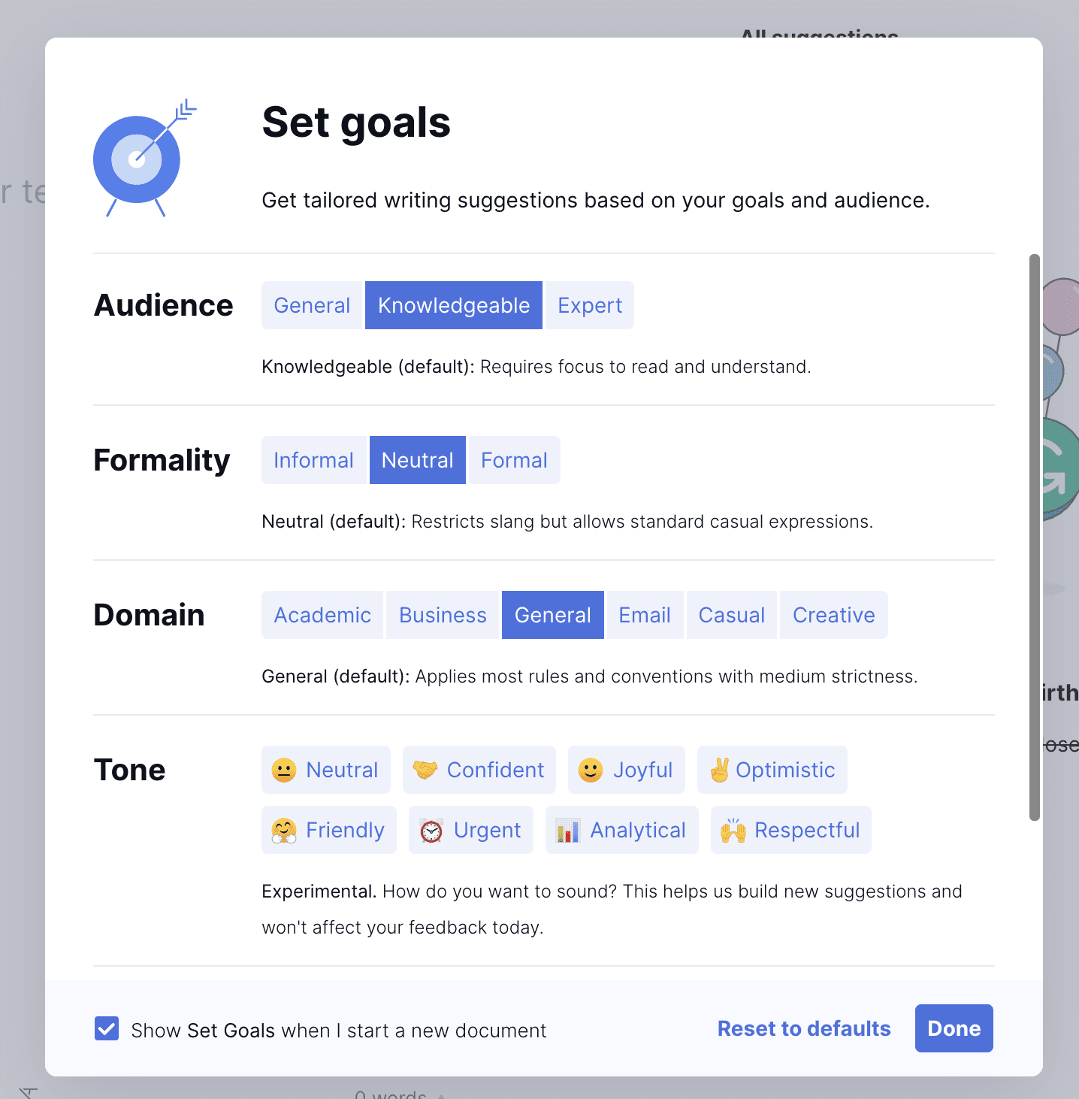The height and width of the screenshot is (1099, 1079).
Task: Switch formality to Formal
Action: point(515,460)
